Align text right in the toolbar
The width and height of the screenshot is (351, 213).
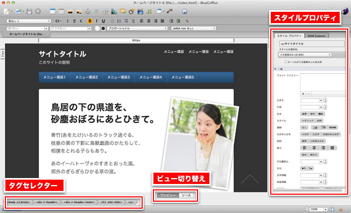[156, 21]
